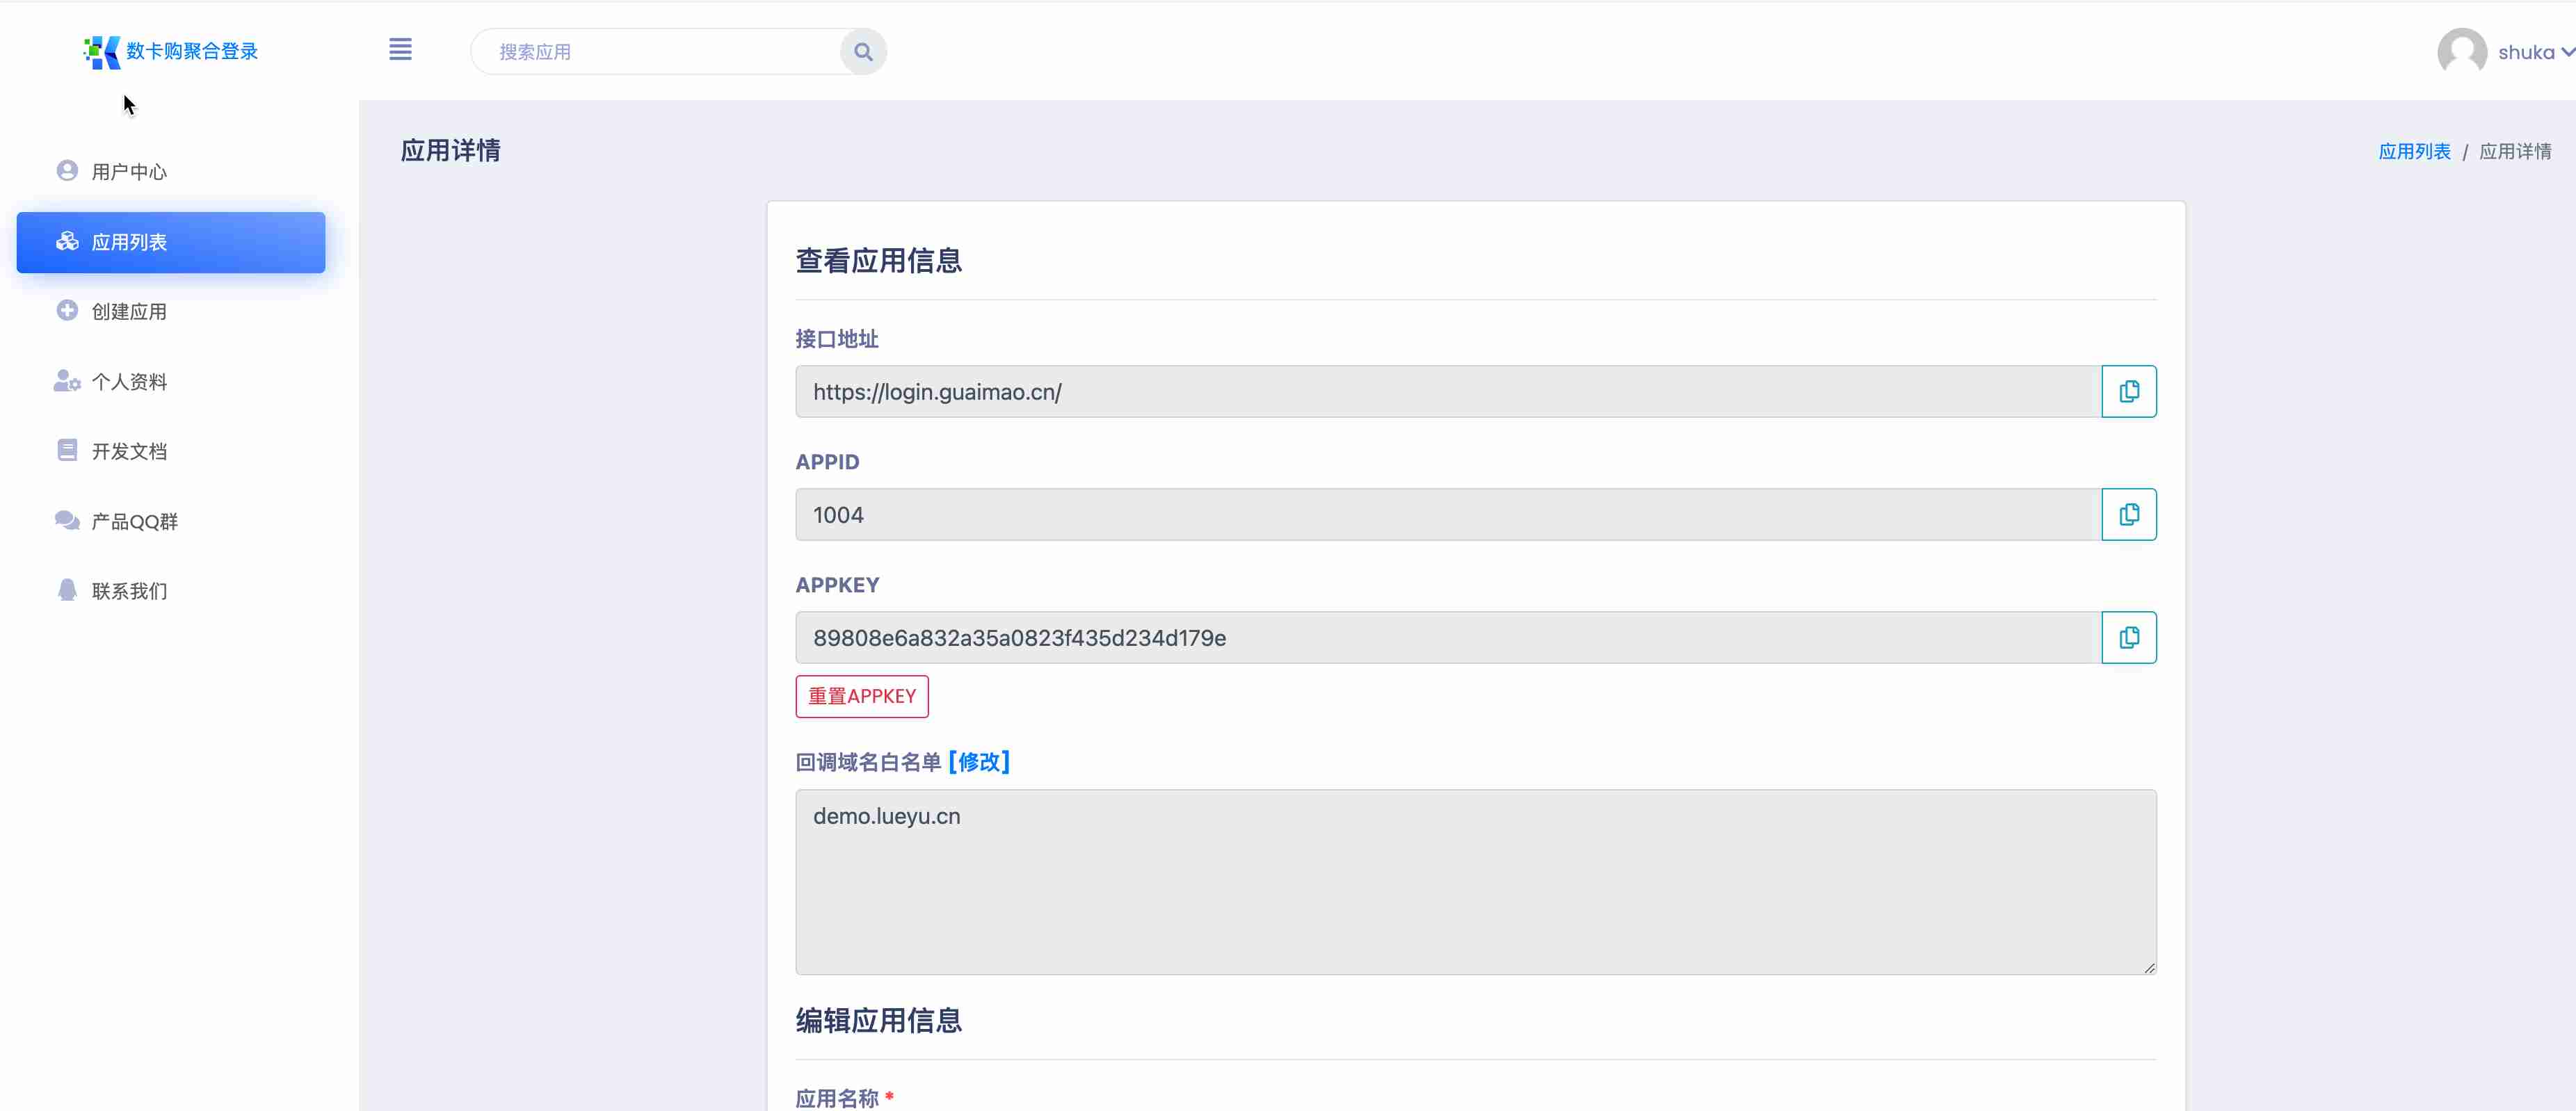Click 应用列表 breadcrumb link
The height and width of the screenshot is (1111, 2576).
(x=2414, y=152)
